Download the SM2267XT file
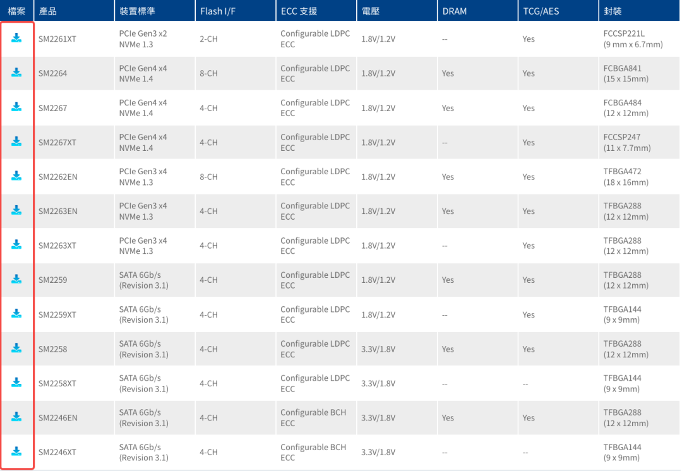The height and width of the screenshot is (471, 682). point(16,141)
